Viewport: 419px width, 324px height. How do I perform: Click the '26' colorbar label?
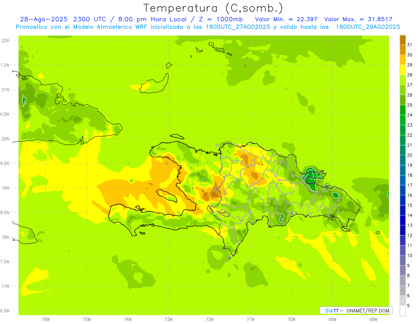click(410, 95)
